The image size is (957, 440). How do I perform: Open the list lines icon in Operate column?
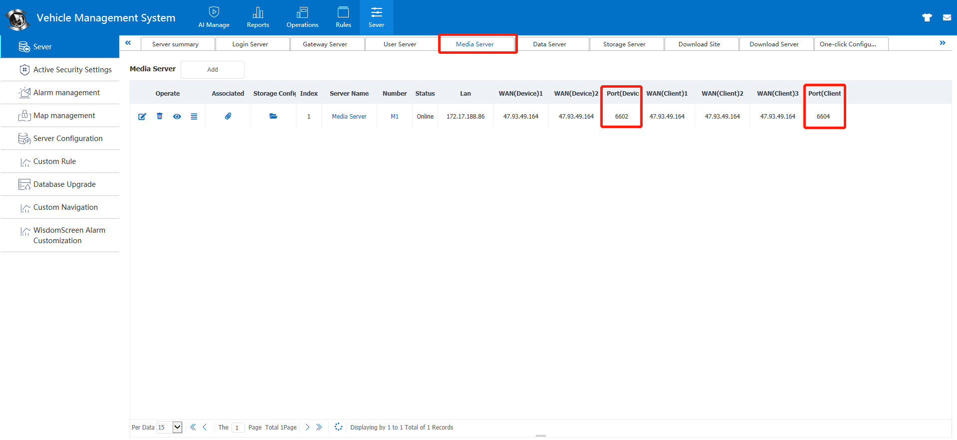tap(194, 117)
